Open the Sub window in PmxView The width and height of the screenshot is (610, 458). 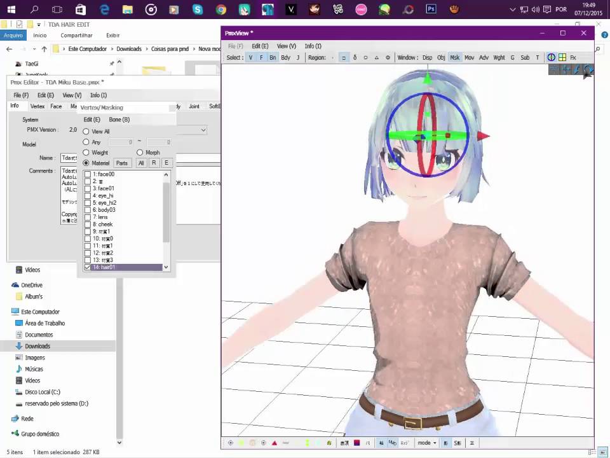[525, 58]
